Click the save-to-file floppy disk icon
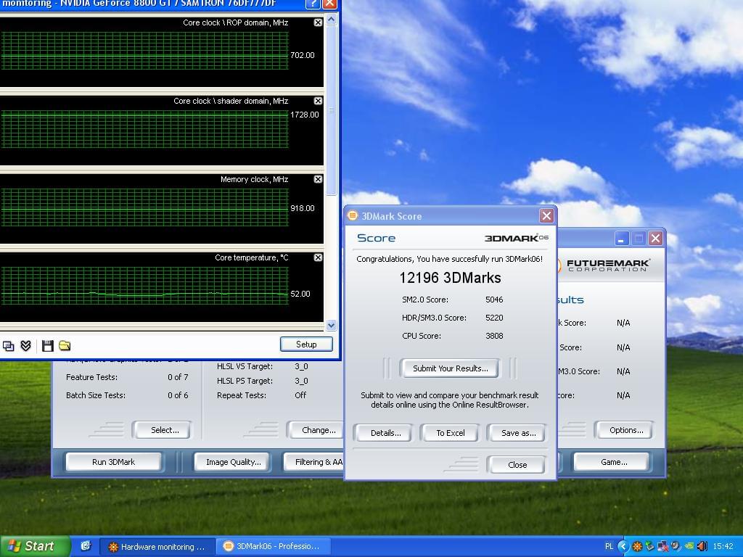The image size is (743, 557). 48,346
